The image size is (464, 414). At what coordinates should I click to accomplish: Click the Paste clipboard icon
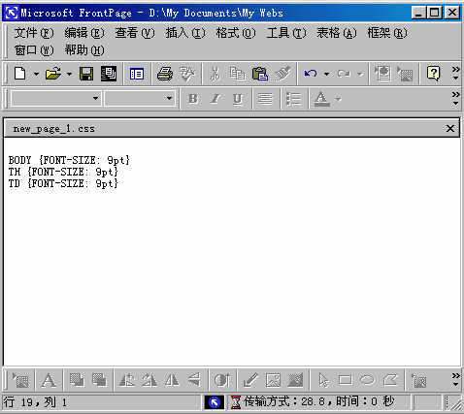tap(260, 74)
